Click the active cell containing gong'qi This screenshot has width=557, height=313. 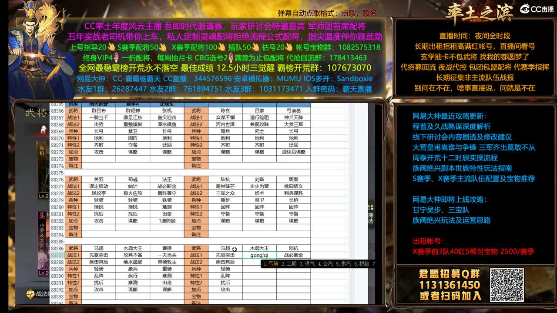(259, 255)
